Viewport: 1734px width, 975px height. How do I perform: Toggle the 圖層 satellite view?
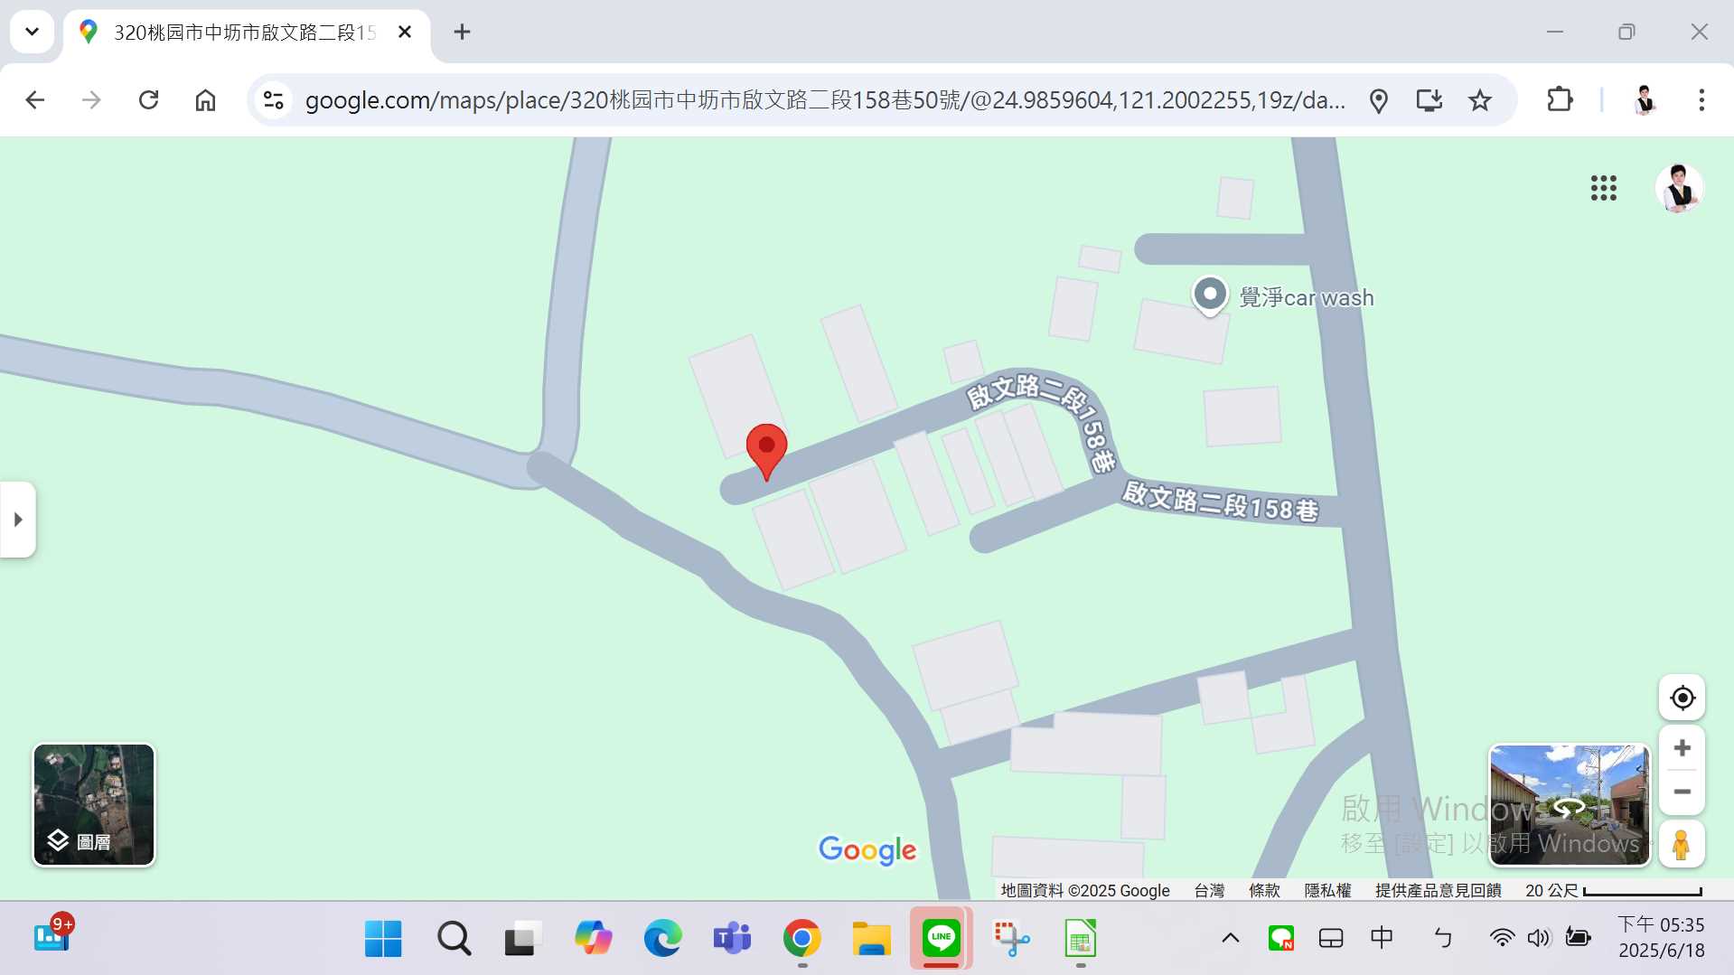[x=93, y=804]
